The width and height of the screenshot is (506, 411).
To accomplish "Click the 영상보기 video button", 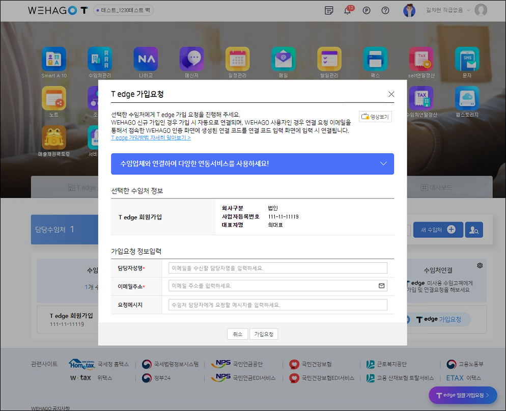I will coord(375,117).
